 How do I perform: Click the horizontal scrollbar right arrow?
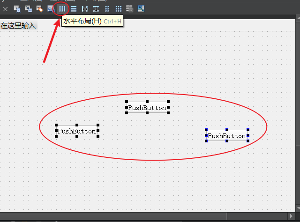coord(292,216)
